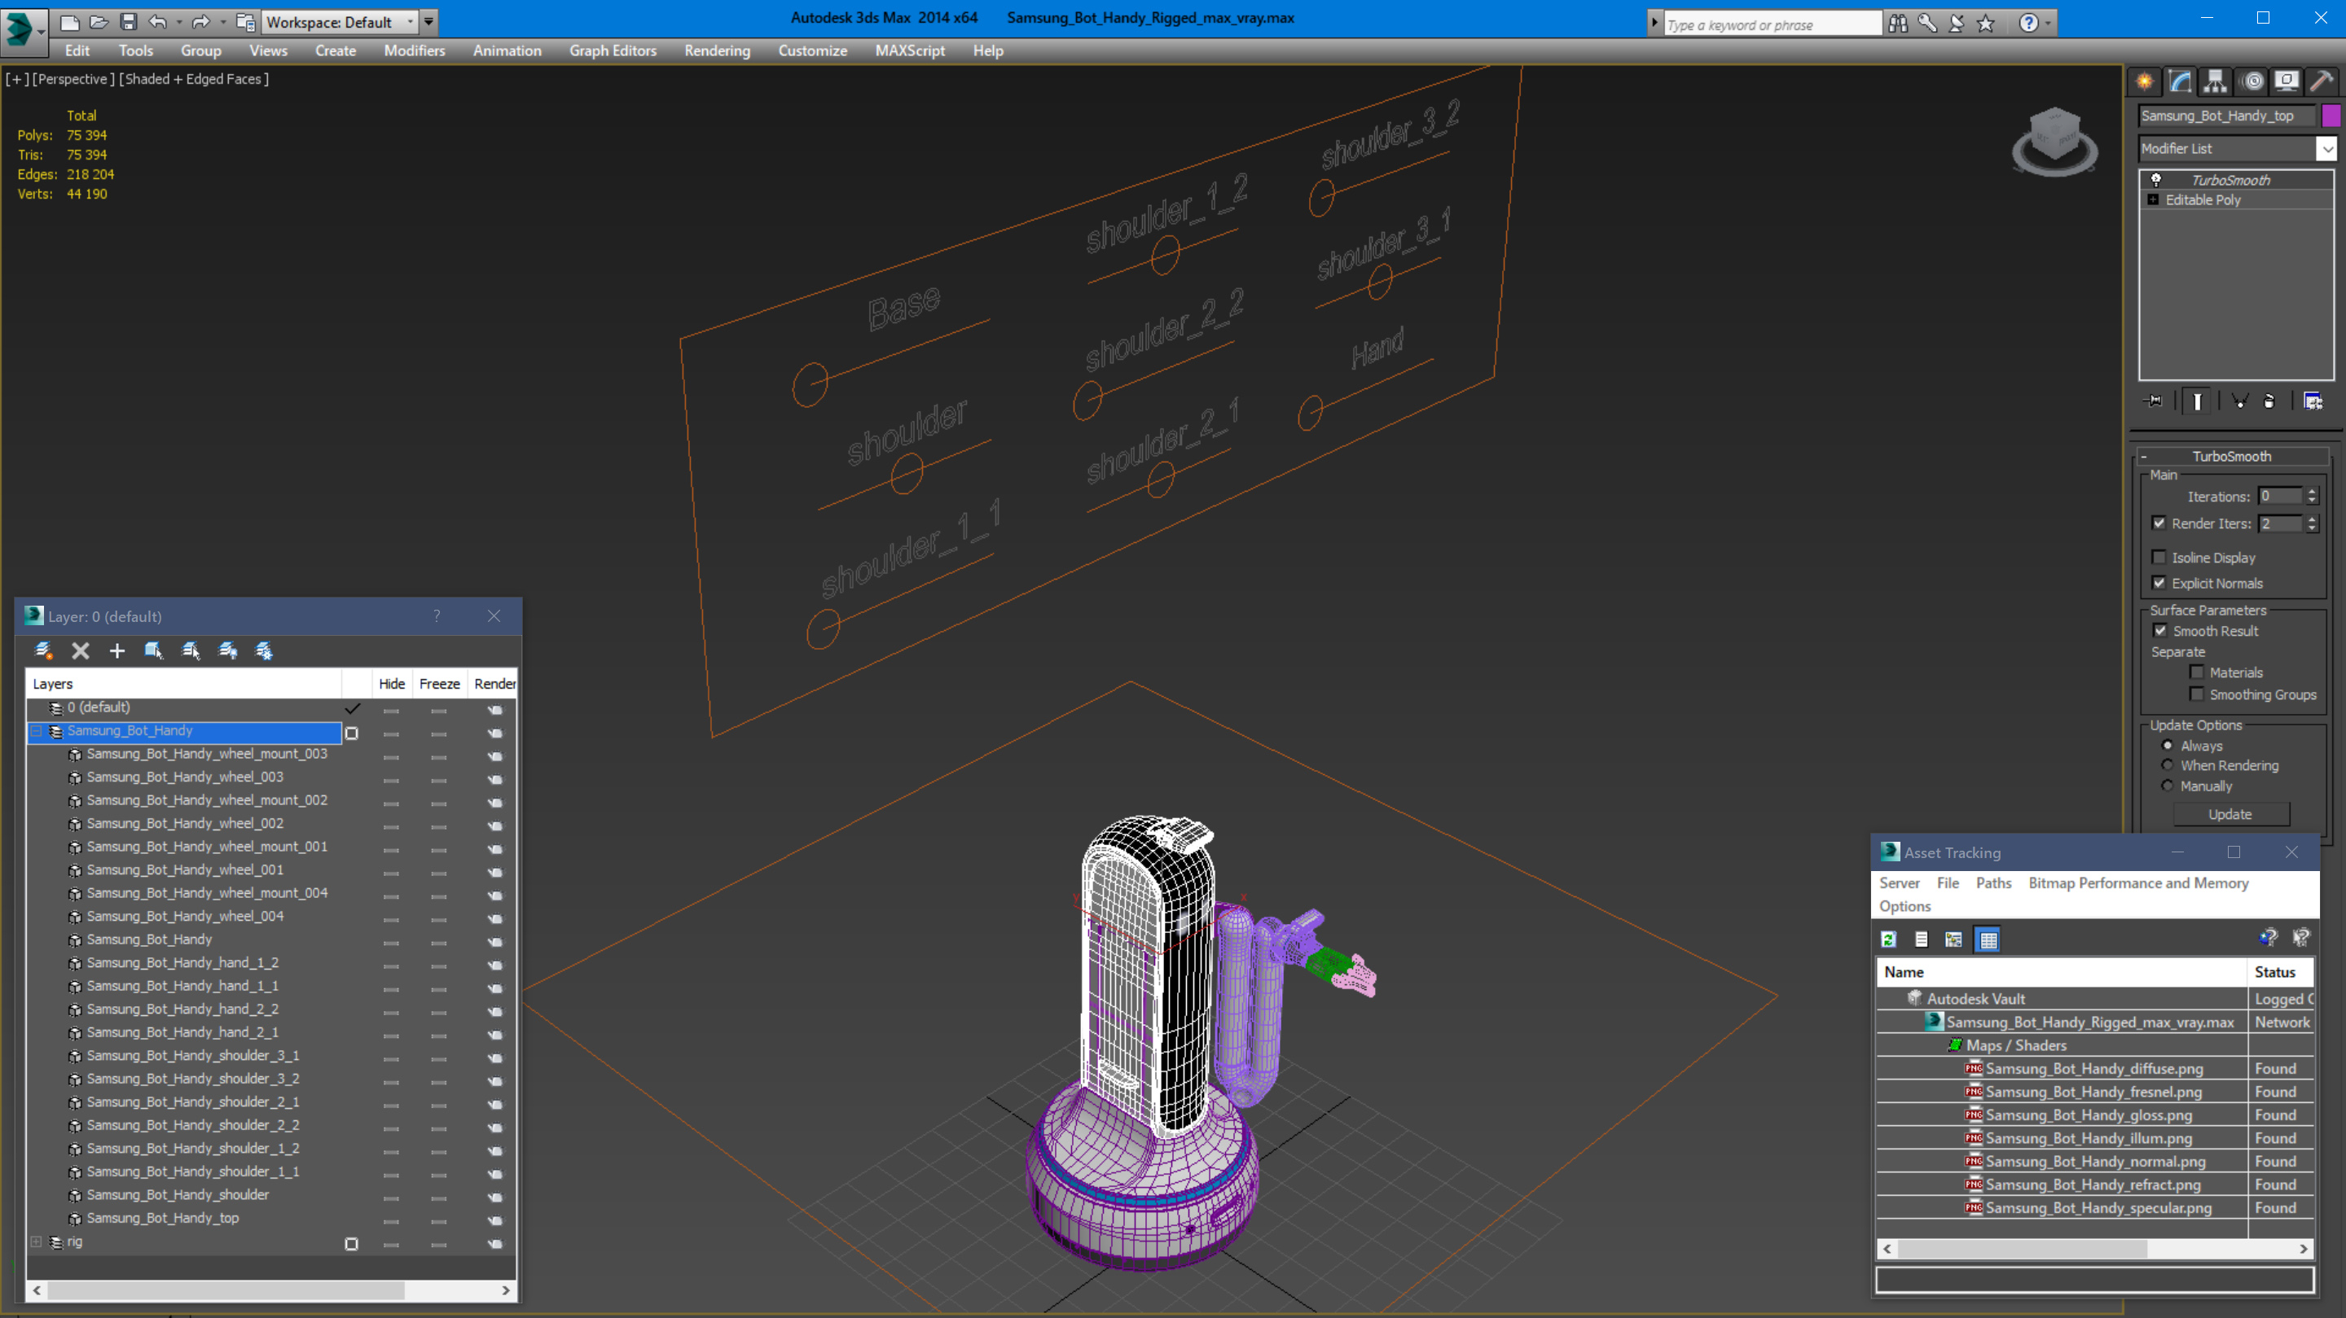Image resolution: width=2346 pixels, height=1318 pixels.
Task: Toggle Explicit Normals checkbox
Action: point(2159,583)
